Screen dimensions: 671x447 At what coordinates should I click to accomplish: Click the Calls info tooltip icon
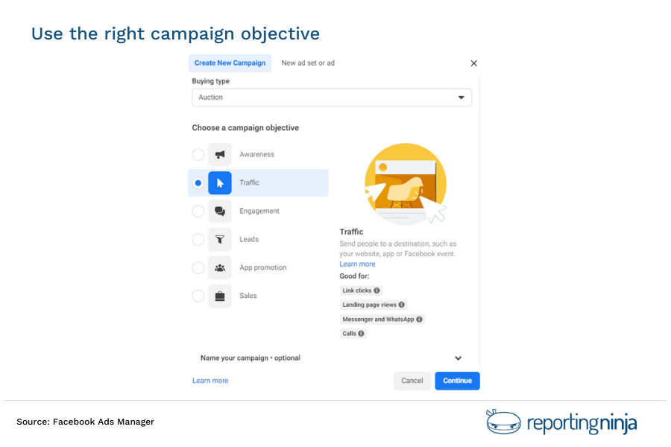pos(362,333)
